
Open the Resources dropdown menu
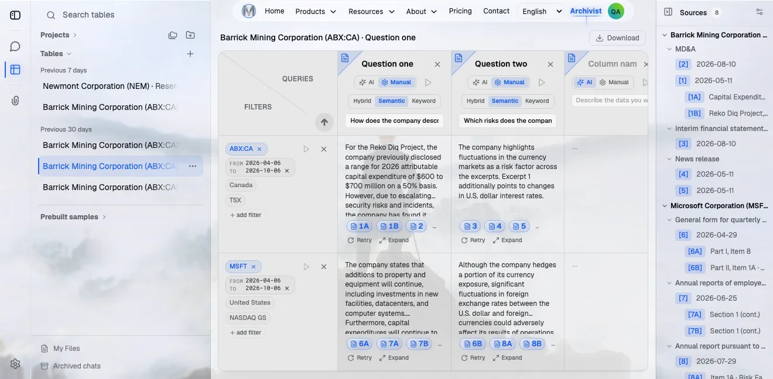coord(371,12)
